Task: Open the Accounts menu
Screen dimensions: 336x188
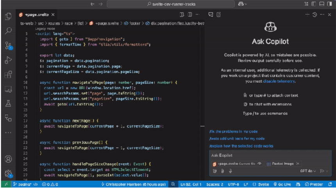Action: click(x=8, y=159)
